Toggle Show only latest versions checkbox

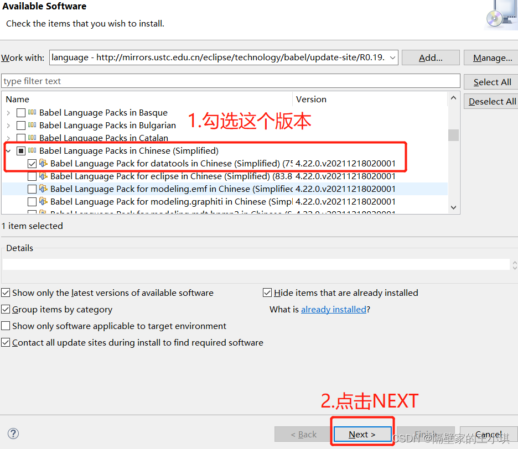[6, 293]
